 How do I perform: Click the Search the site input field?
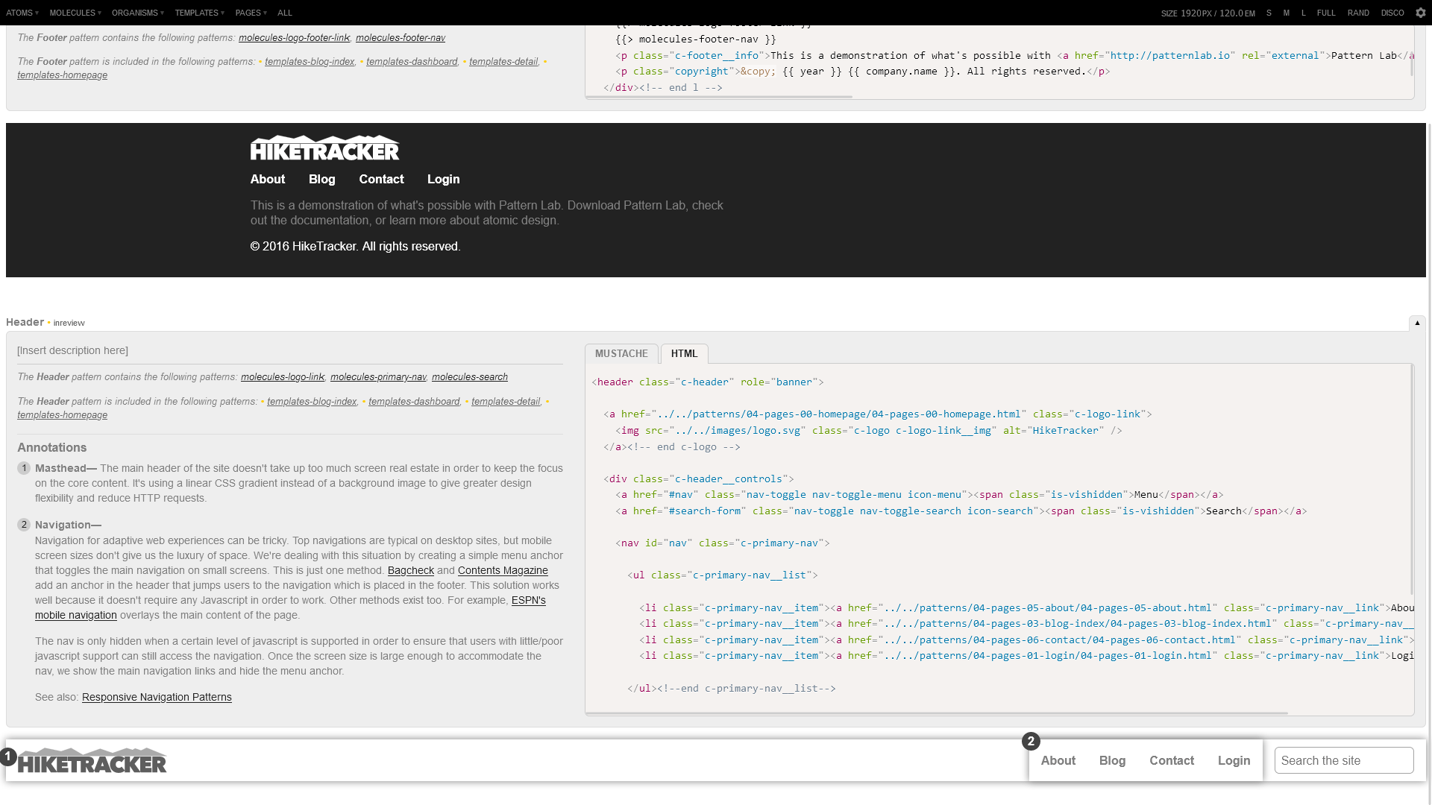[x=1344, y=760]
